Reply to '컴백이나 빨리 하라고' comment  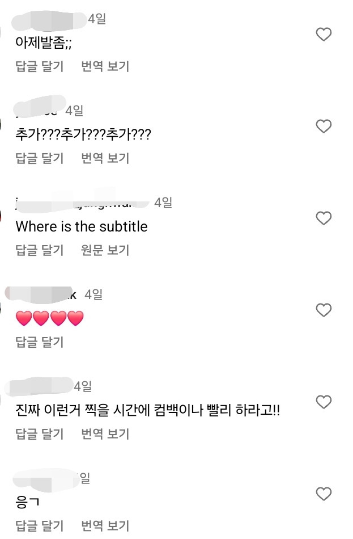tap(40, 434)
